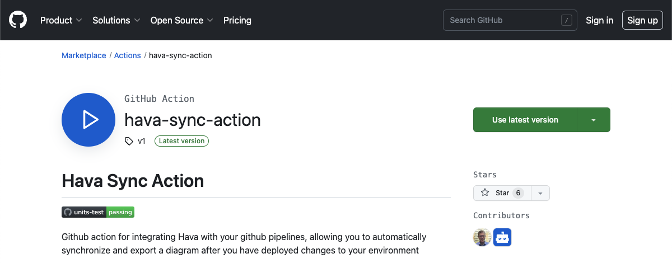Open the bot contributor avatar
This screenshot has width=672, height=263.
click(x=502, y=237)
